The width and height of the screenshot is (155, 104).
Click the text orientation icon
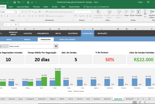point(40,12)
